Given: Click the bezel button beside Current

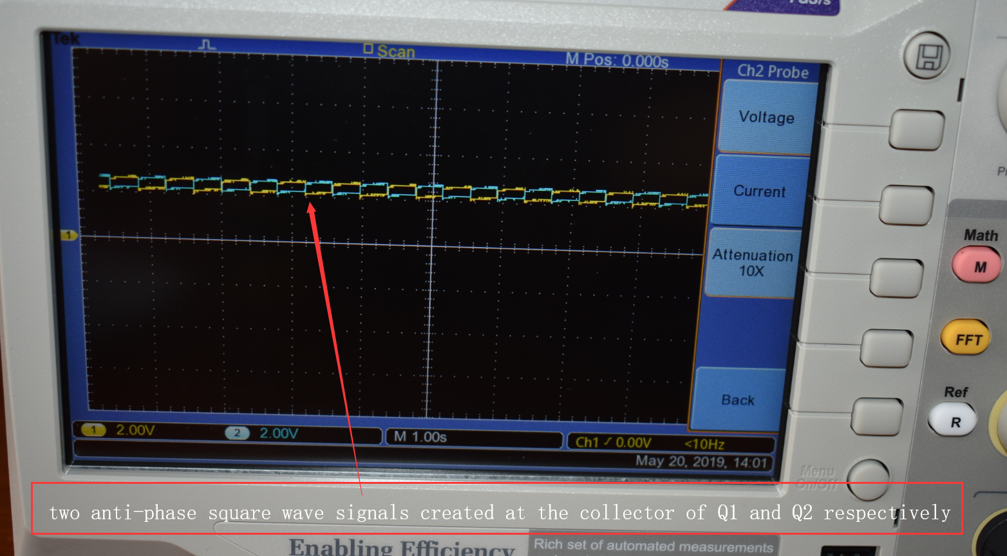Looking at the screenshot, I should point(907,206).
